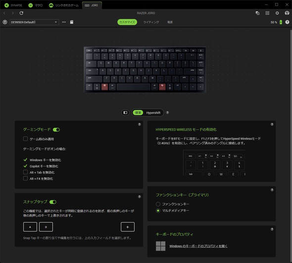Toggle the Snap Tap switch
Image resolution: width=292 pixels, height=263 pixels.
point(53,202)
